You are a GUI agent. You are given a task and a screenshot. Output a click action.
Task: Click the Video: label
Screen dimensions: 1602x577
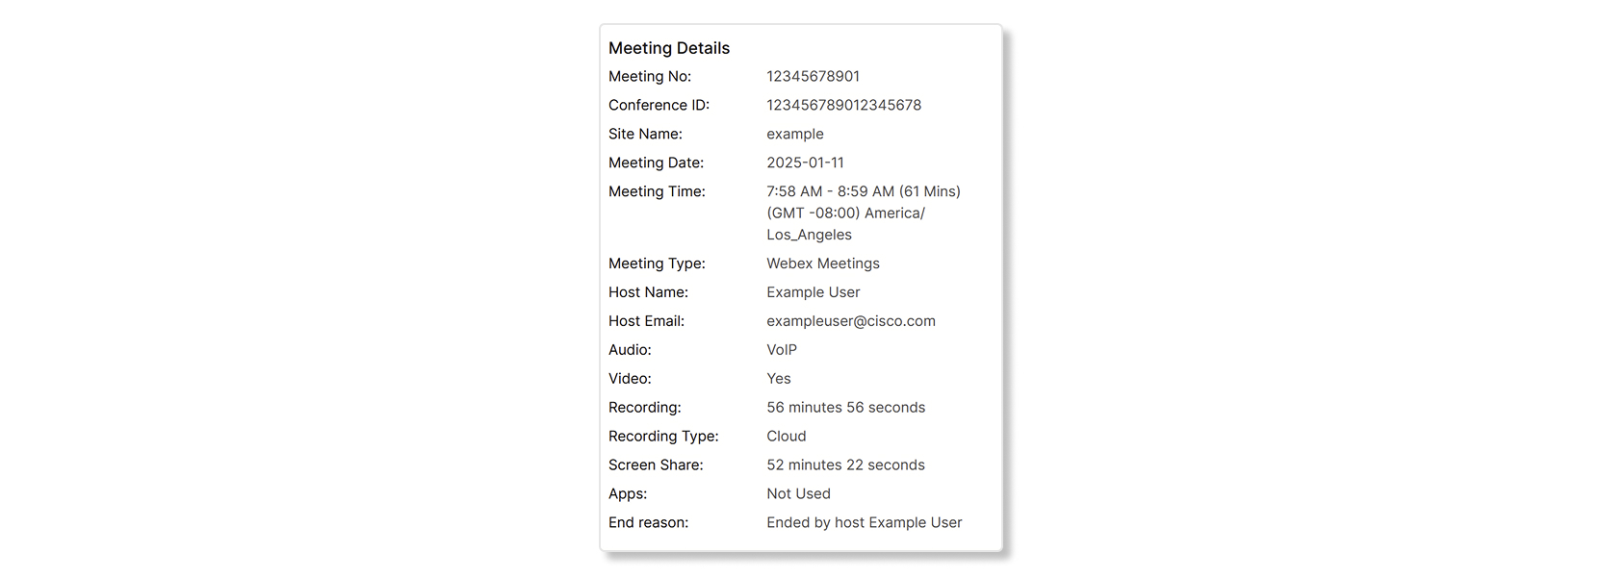tap(630, 379)
